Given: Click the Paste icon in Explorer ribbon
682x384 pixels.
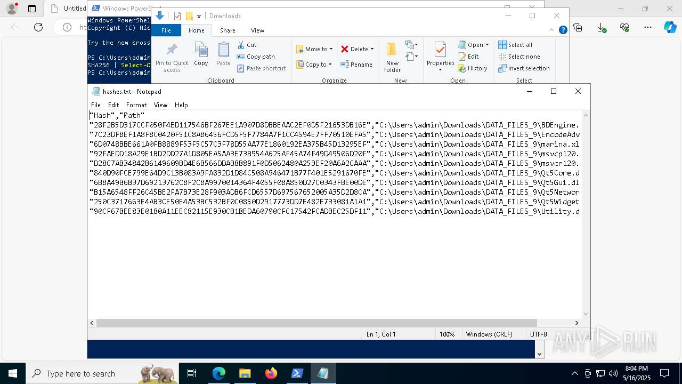Looking at the screenshot, I should click(223, 54).
